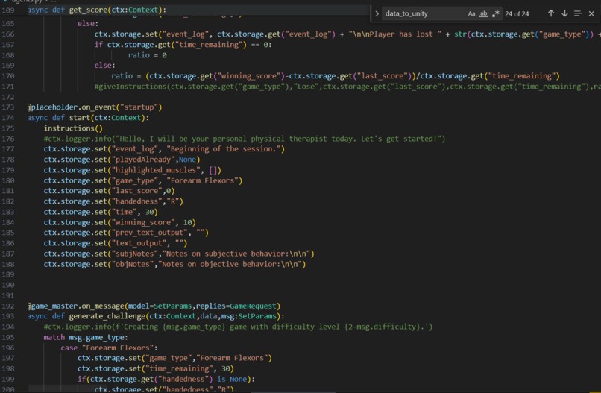
Task: Toggle Match Case (Aa) in find widget
Action: [x=471, y=14]
